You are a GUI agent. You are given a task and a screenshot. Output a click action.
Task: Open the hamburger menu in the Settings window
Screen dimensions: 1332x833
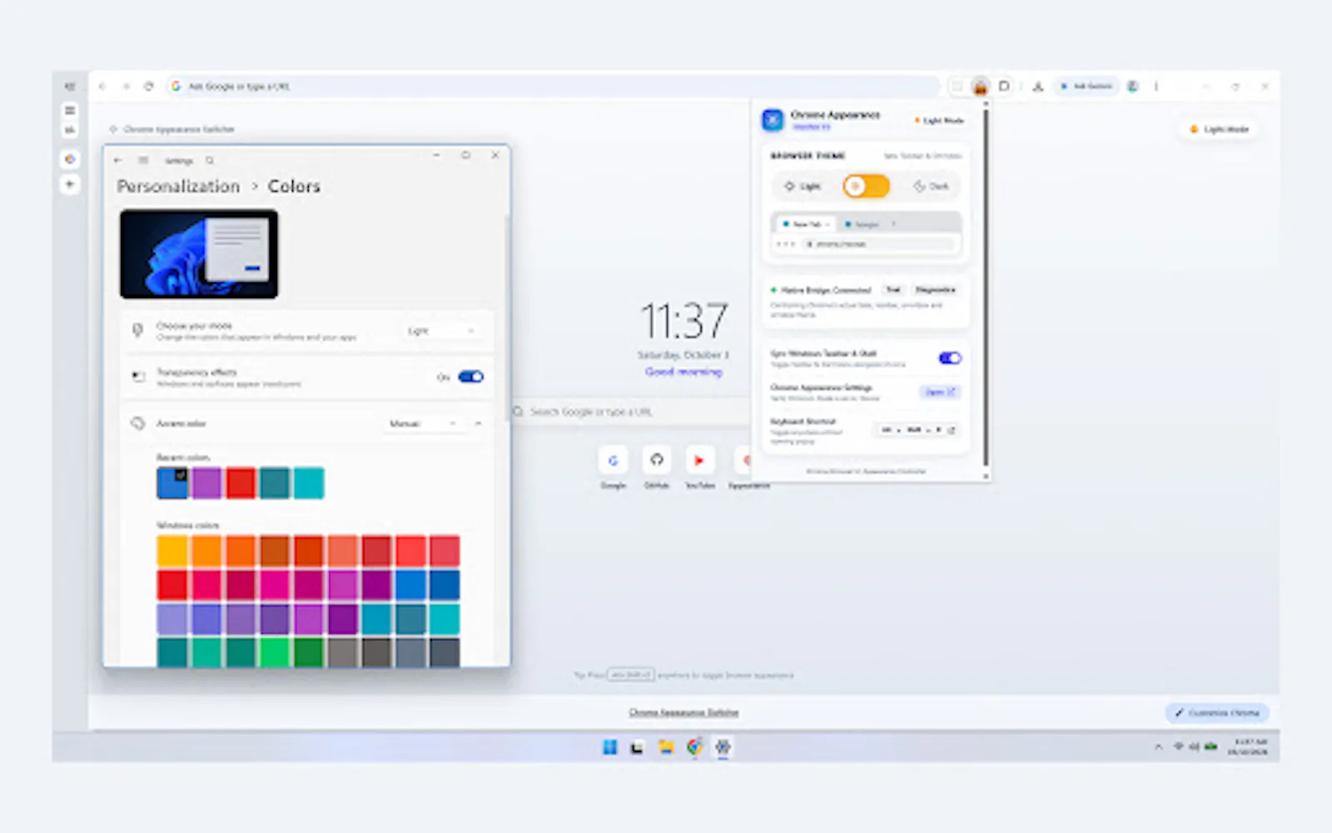tap(143, 160)
